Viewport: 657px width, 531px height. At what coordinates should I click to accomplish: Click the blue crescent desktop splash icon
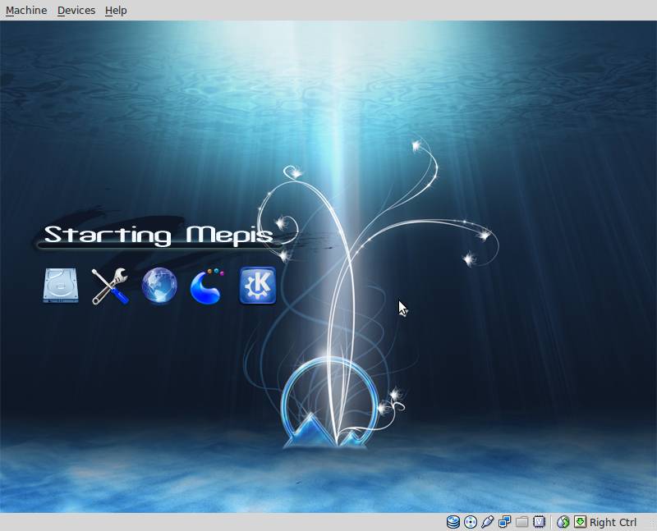207,286
